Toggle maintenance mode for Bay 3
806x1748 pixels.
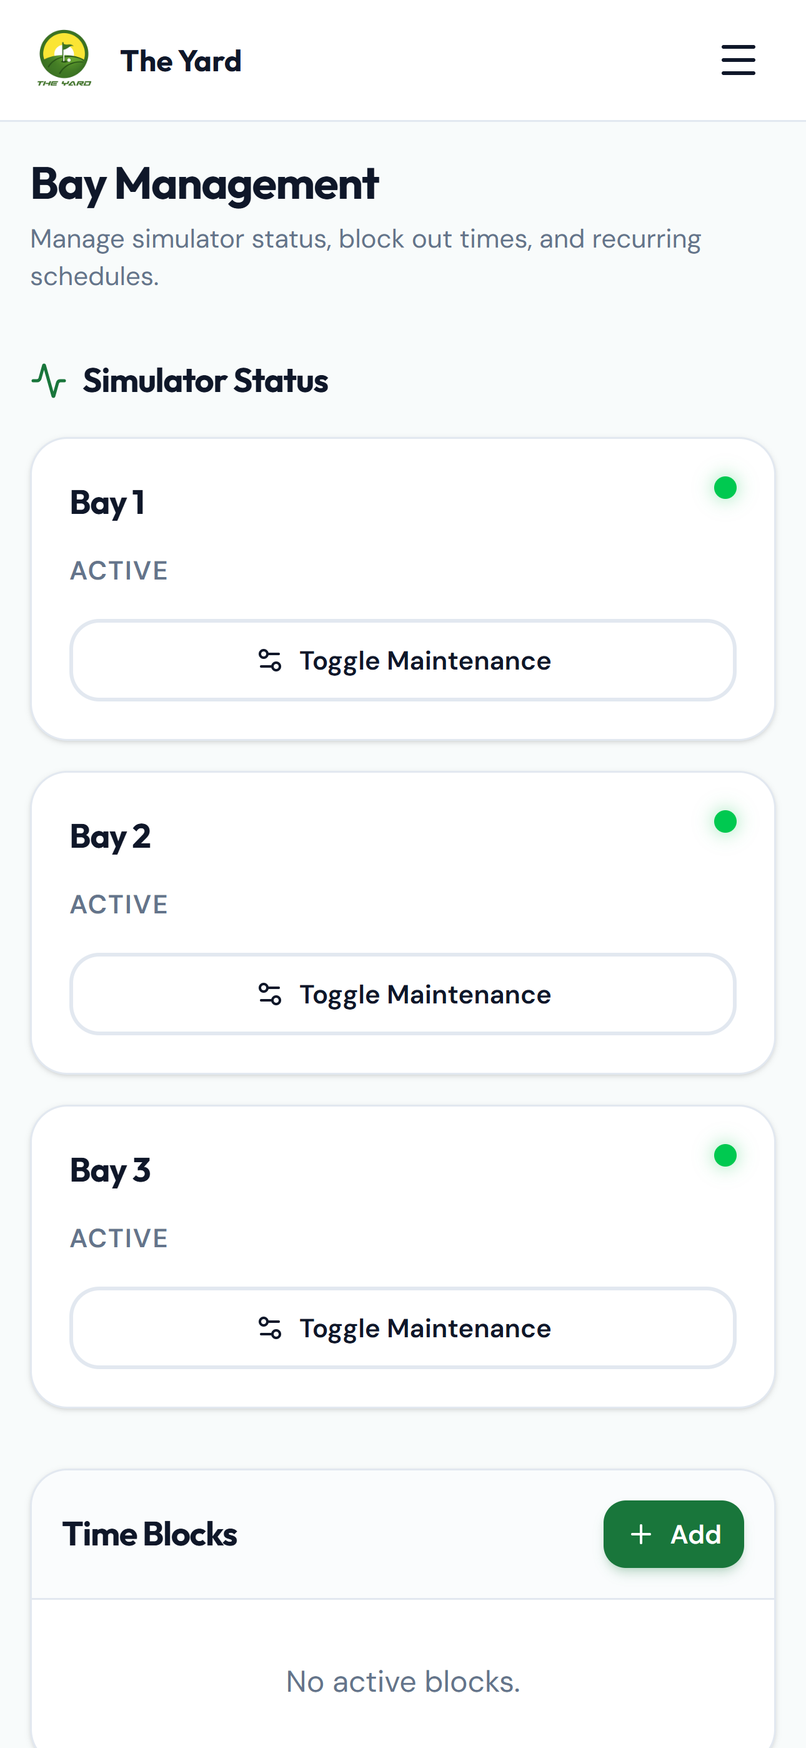403,1328
